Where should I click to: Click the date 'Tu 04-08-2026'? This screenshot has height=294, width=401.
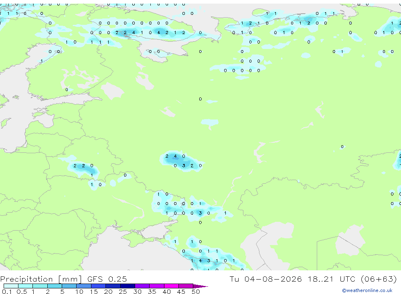tap(265, 279)
